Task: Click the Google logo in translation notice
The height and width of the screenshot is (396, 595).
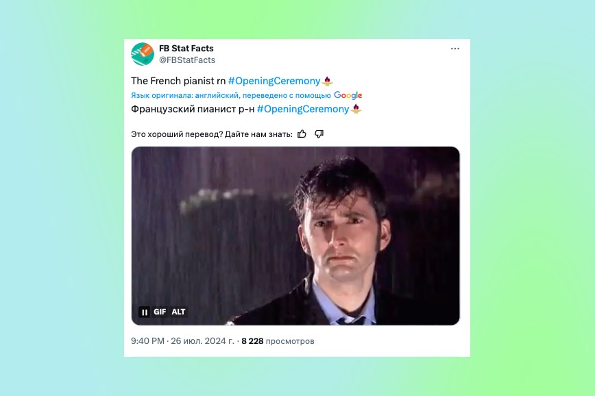Action: 348,95
